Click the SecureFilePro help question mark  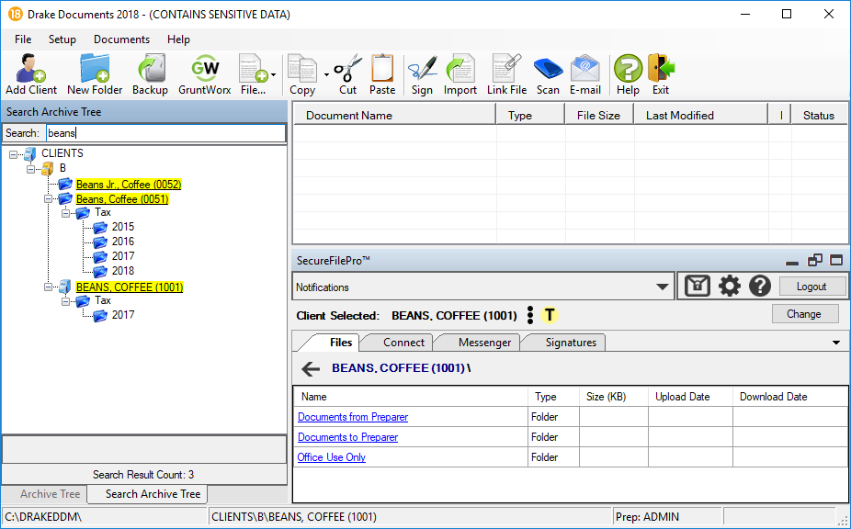(760, 286)
